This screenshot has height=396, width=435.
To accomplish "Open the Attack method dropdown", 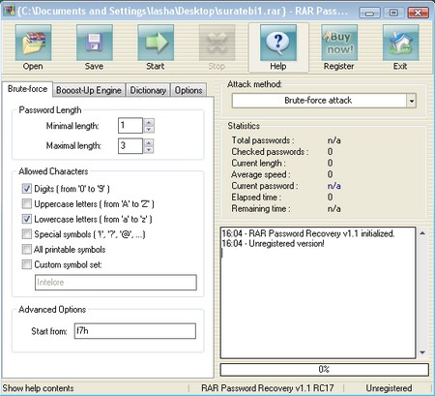I will pos(411,101).
